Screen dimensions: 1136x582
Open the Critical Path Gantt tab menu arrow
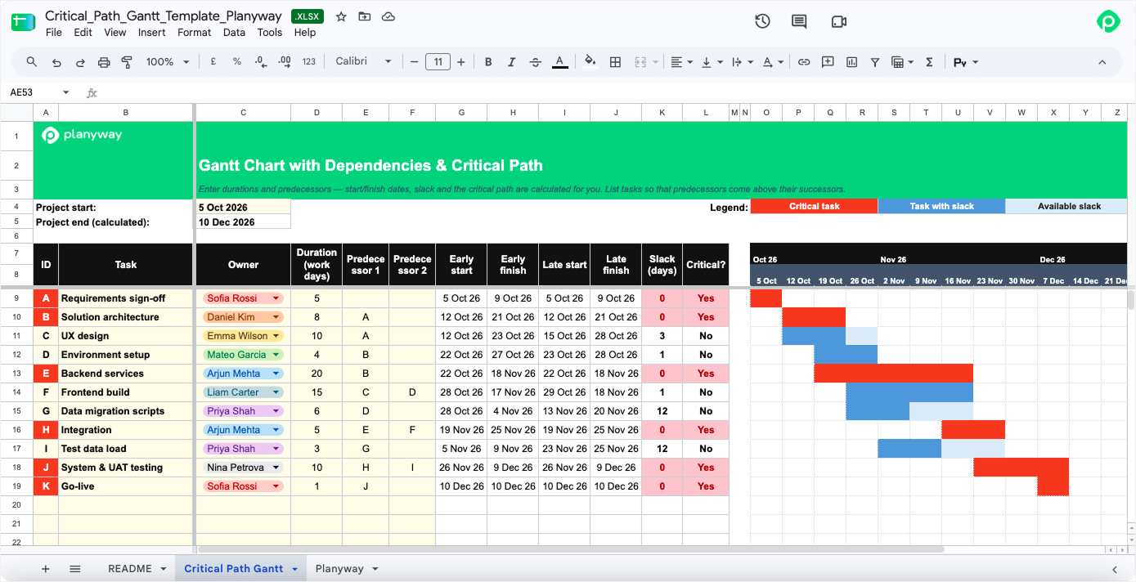tap(294, 569)
